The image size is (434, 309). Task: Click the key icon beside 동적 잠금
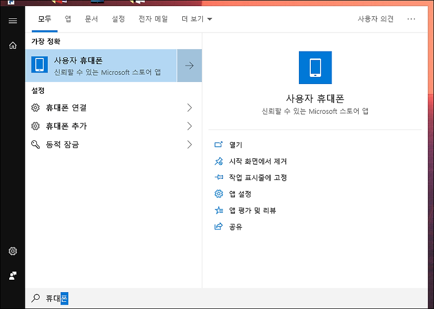35,145
